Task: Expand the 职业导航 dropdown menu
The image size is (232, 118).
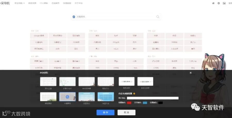Action: click(20, 3)
